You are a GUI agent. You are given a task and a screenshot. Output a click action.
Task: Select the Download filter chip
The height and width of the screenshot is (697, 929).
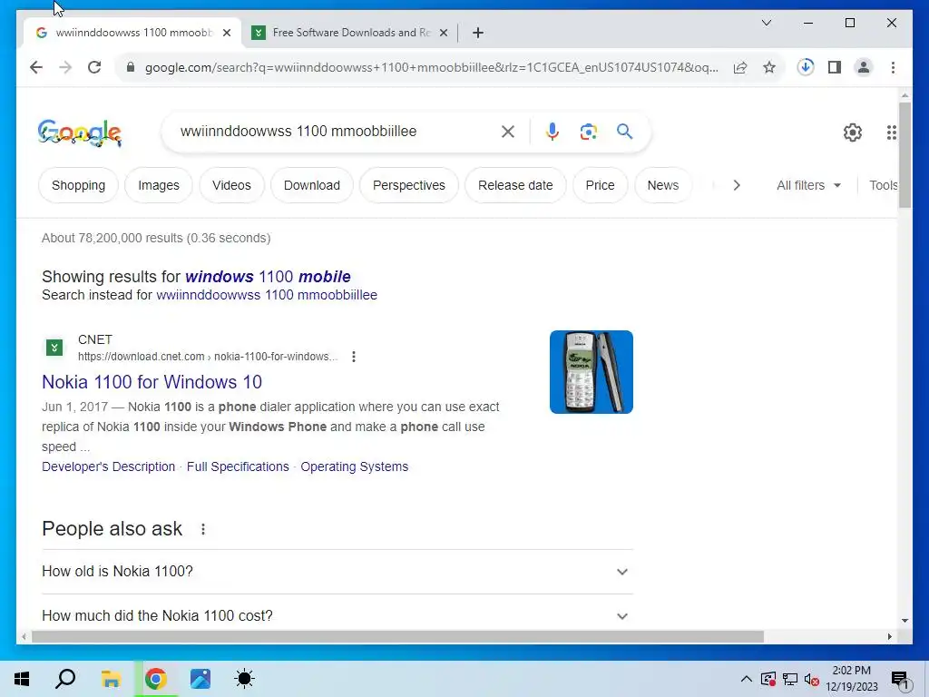[x=312, y=185]
